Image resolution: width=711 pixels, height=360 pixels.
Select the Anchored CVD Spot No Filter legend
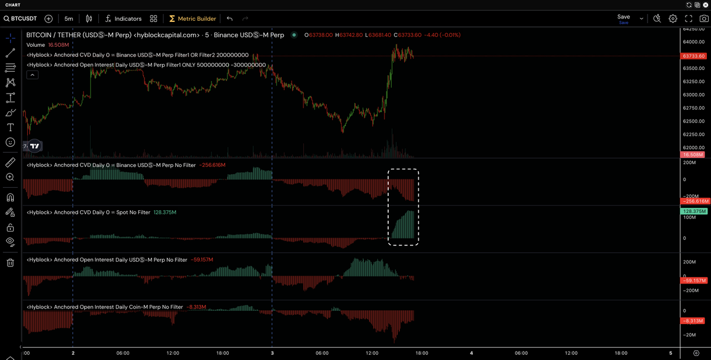pyautogui.click(x=101, y=212)
